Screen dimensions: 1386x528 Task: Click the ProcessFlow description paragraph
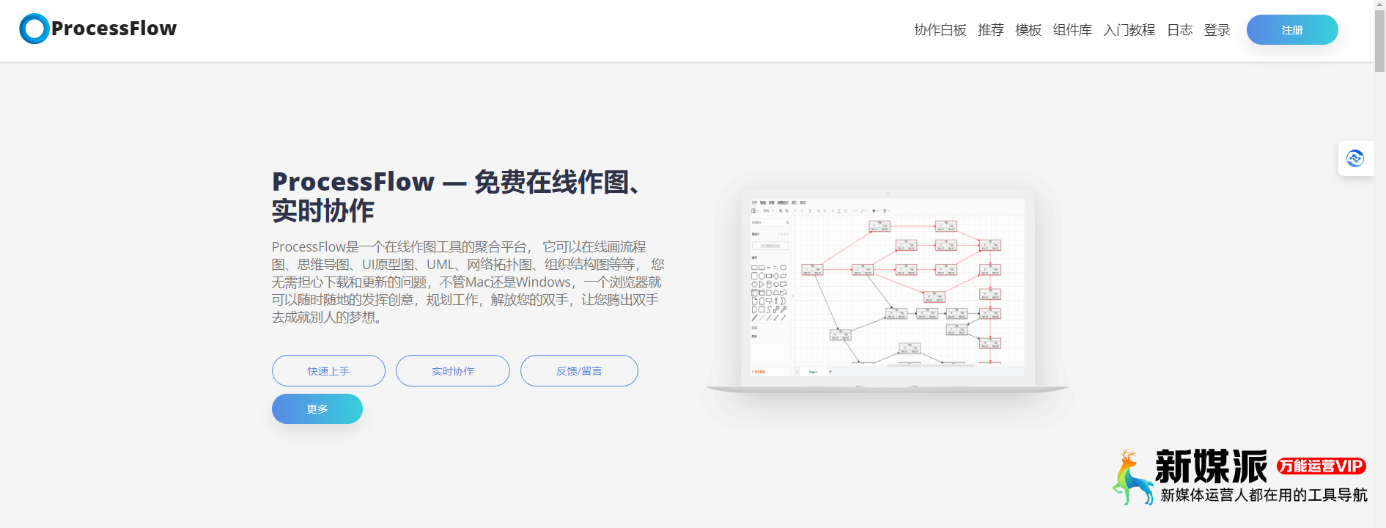tap(468, 282)
